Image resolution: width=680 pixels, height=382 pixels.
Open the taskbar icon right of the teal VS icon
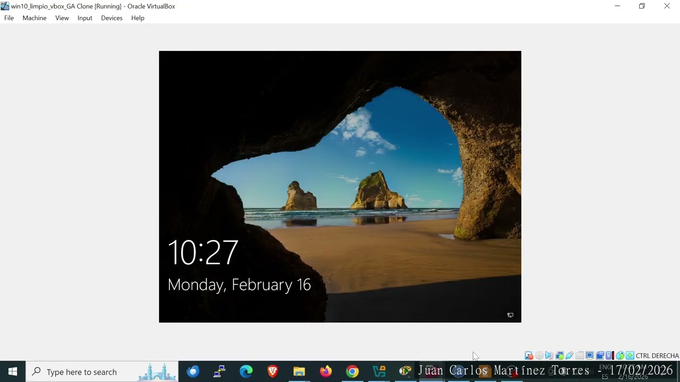[405, 371]
